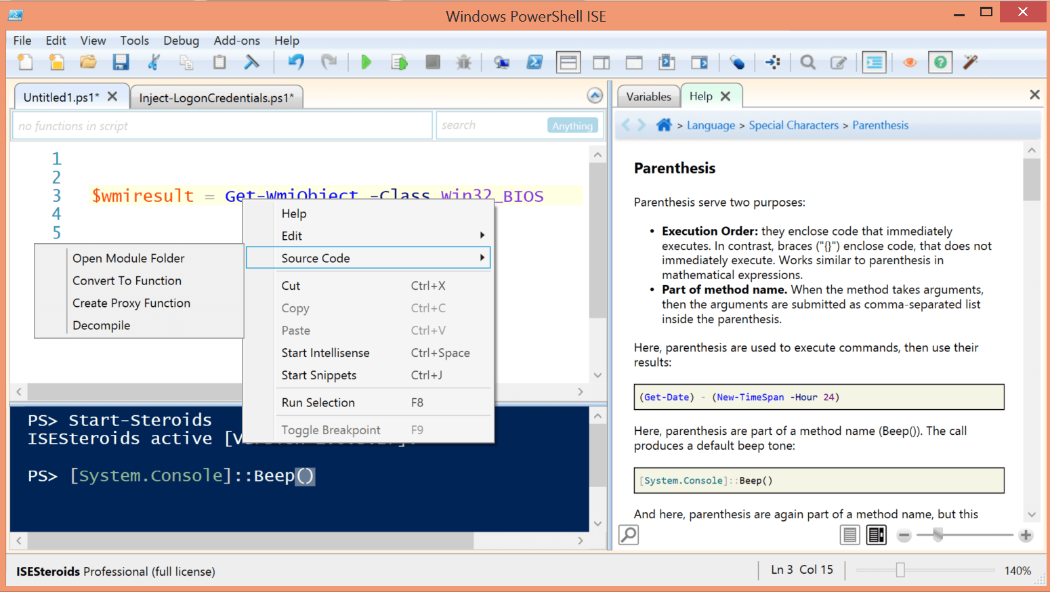Click the second new-script icon with yellow page

coord(56,62)
